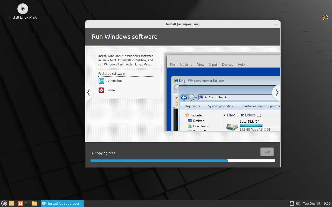This screenshot has height=207, width=332.
Task: Open the Organize dropdown in the slideshow image
Action: [192, 106]
